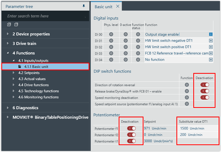Open the function list icon for DI 03
The width and height of the screenshot is (221, 152).
coord(211,53)
